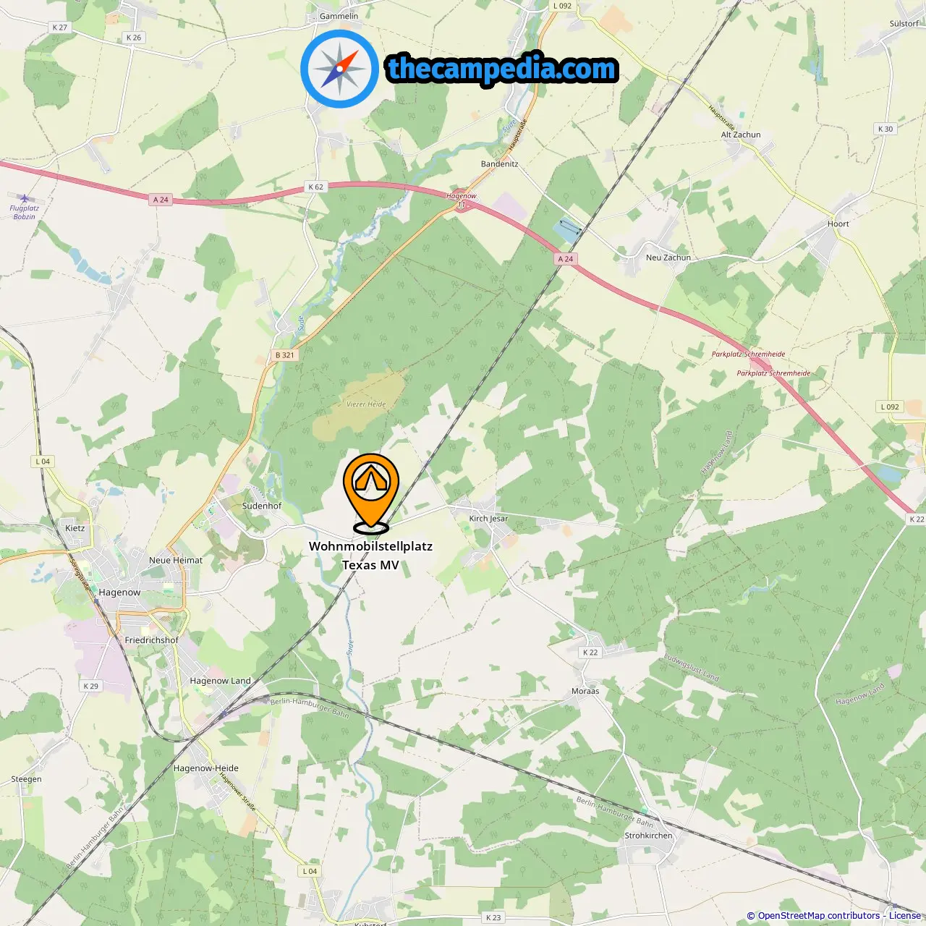This screenshot has height=926, width=926.
Task: Click the Kirch Jesar village label
Action: tap(488, 519)
